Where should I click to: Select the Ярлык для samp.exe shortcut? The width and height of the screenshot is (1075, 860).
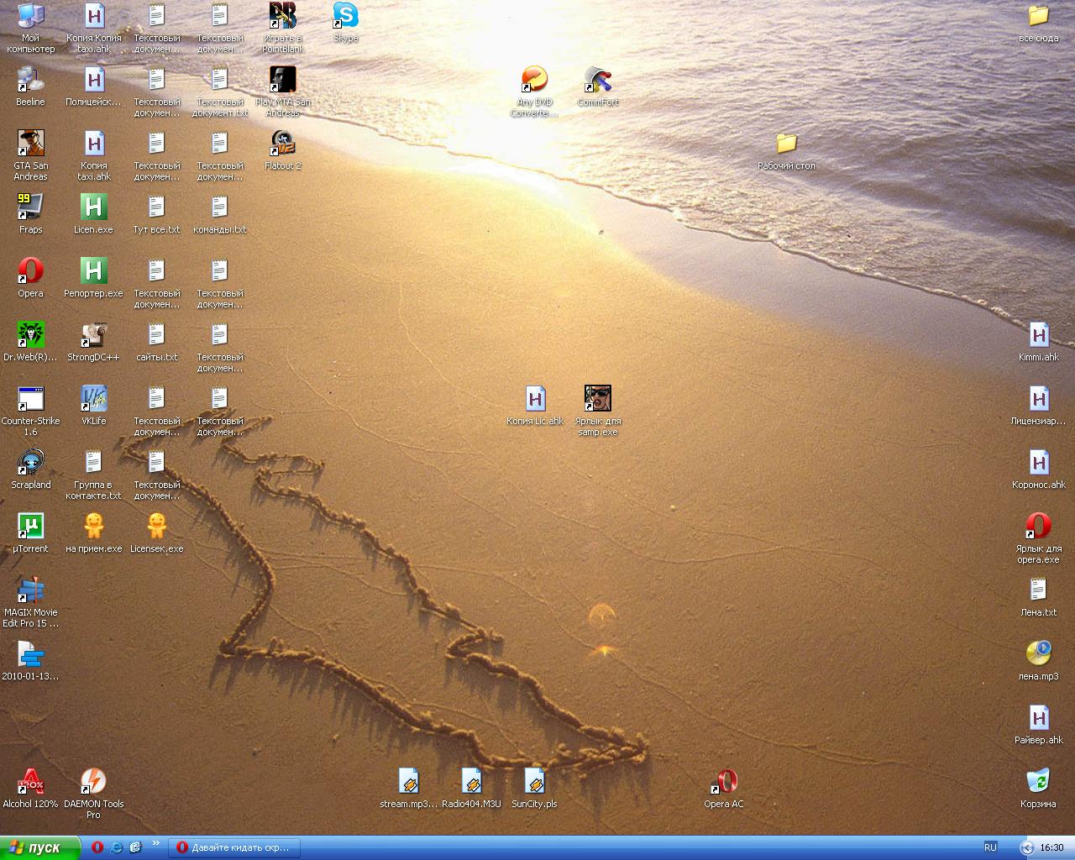pyautogui.click(x=598, y=411)
